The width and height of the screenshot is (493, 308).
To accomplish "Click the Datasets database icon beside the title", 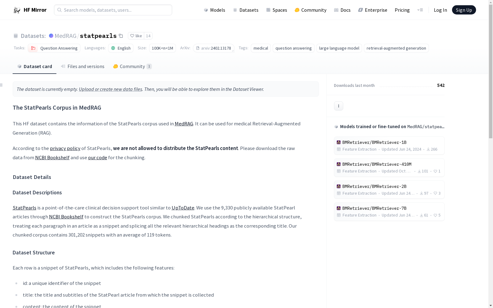I will [x=16, y=36].
